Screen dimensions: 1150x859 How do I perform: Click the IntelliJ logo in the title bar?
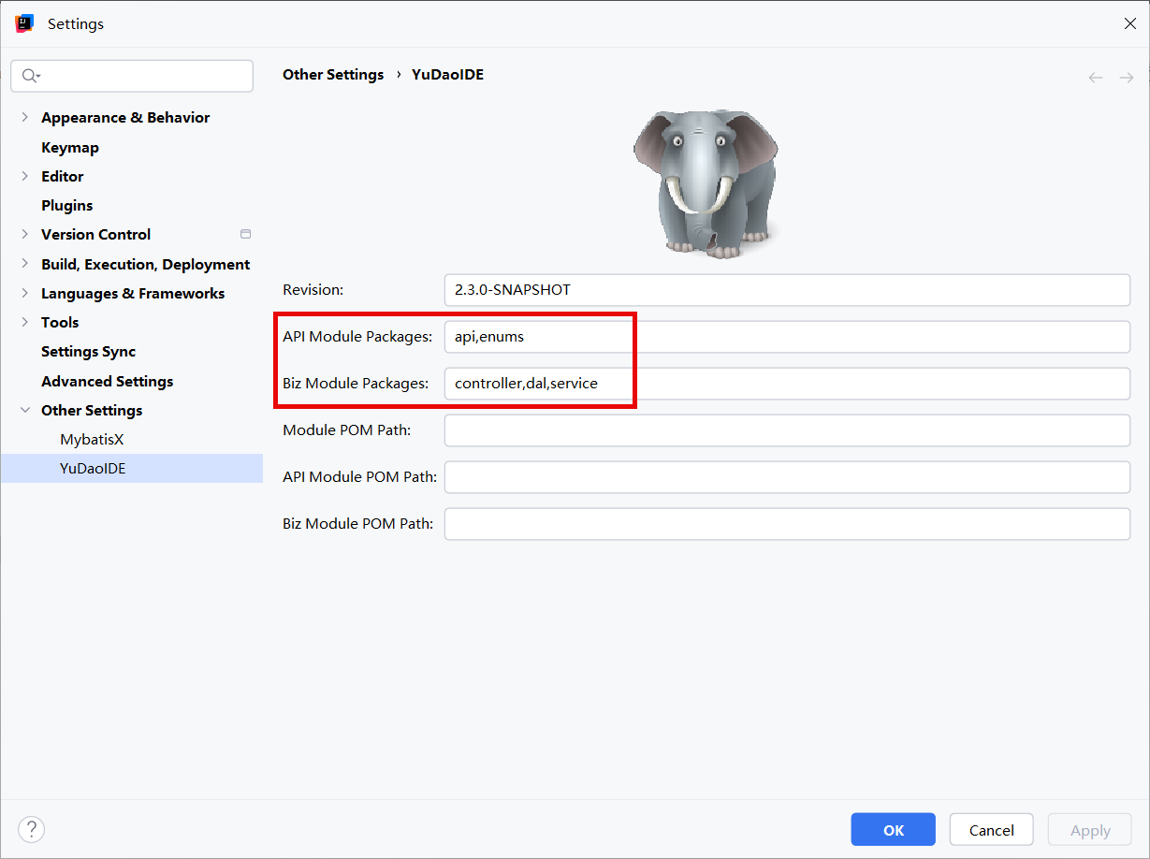(24, 23)
